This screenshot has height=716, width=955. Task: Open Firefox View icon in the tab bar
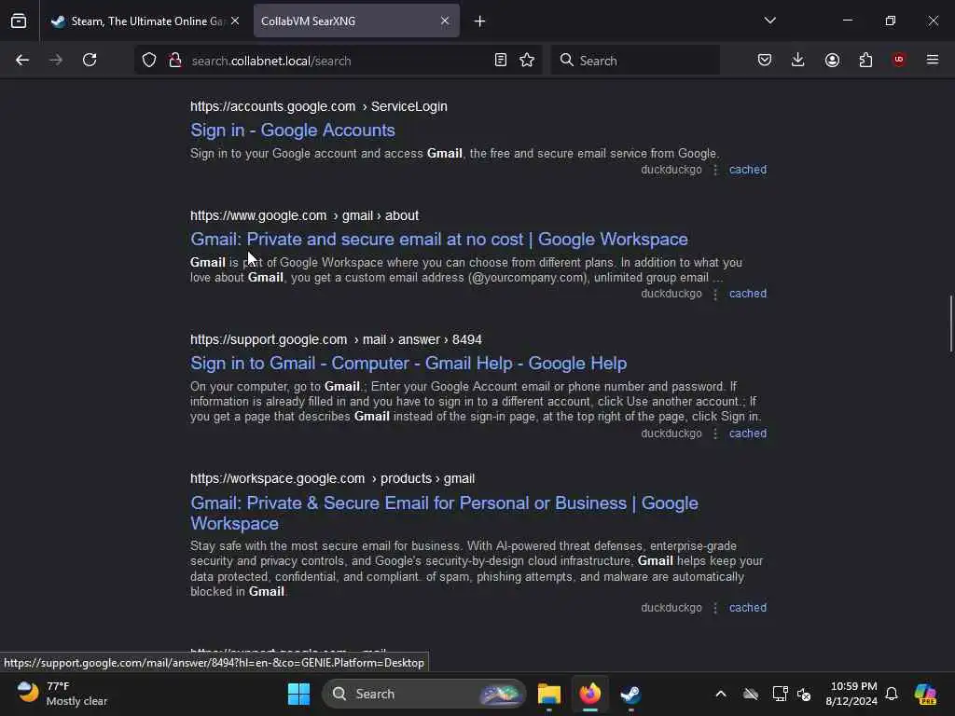(19, 21)
